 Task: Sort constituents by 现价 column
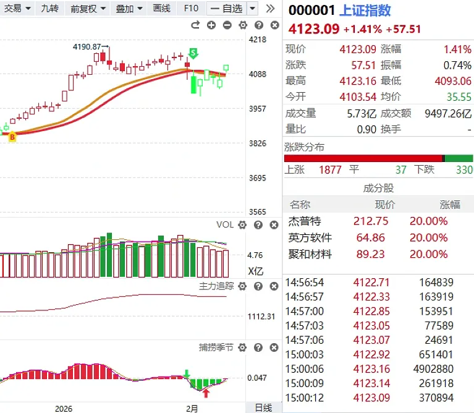click(385, 205)
